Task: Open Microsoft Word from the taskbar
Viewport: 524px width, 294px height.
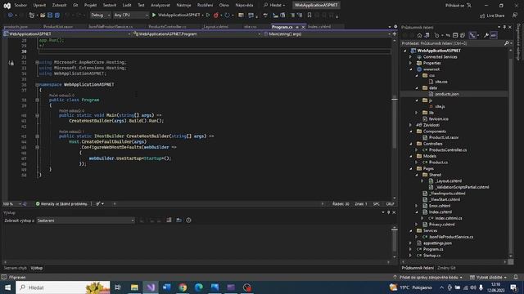Action: coord(166,287)
